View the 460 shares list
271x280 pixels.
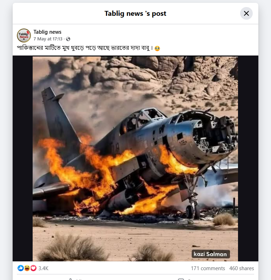pos(242,268)
